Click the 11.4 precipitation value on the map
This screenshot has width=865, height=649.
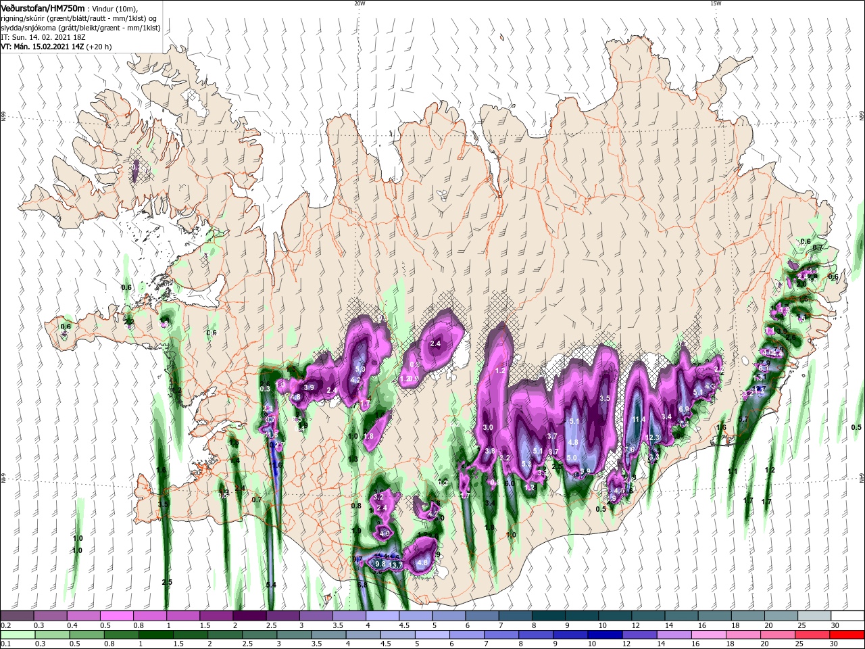coord(639,420)
